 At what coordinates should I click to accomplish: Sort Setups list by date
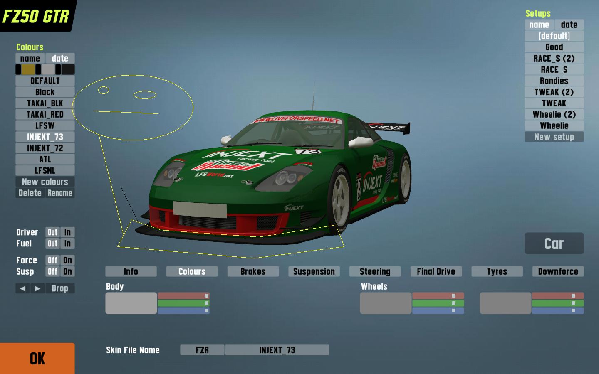pos(569,25)
